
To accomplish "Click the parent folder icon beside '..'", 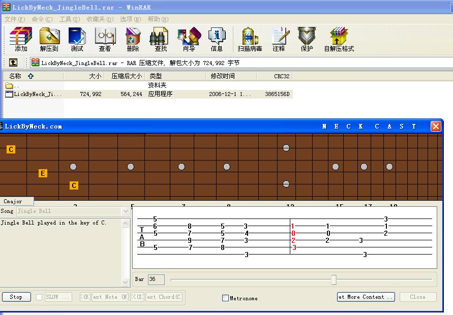I will point(9,85).
